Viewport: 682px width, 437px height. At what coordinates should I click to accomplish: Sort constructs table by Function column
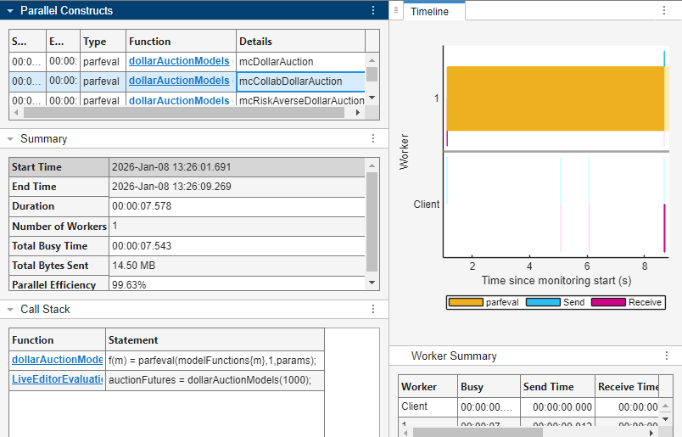point(181,42)
